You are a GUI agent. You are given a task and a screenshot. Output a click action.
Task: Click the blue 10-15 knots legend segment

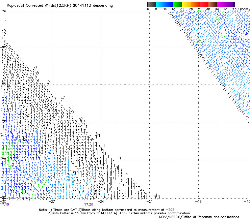click(169, 4)
